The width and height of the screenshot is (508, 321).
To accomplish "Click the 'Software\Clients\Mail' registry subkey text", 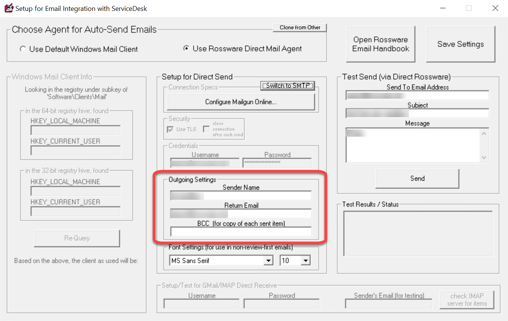I will click(76, 97).
